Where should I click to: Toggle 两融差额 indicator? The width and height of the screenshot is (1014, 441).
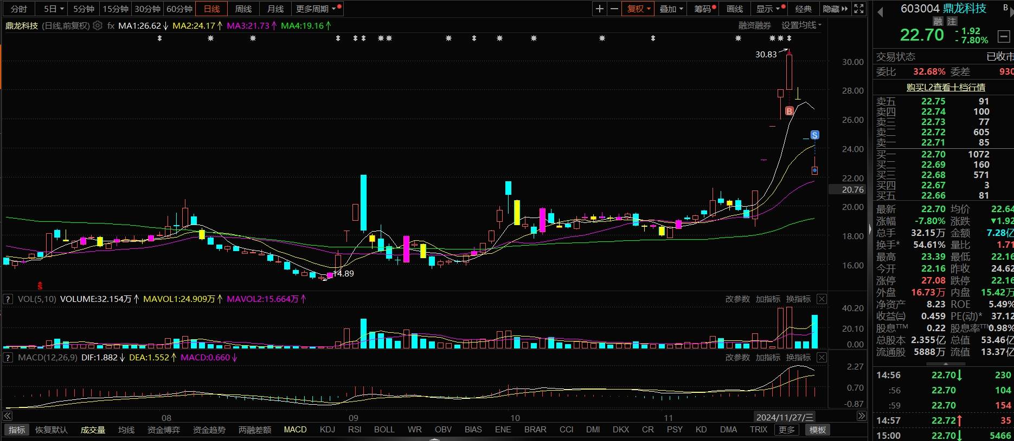[255, 430]
